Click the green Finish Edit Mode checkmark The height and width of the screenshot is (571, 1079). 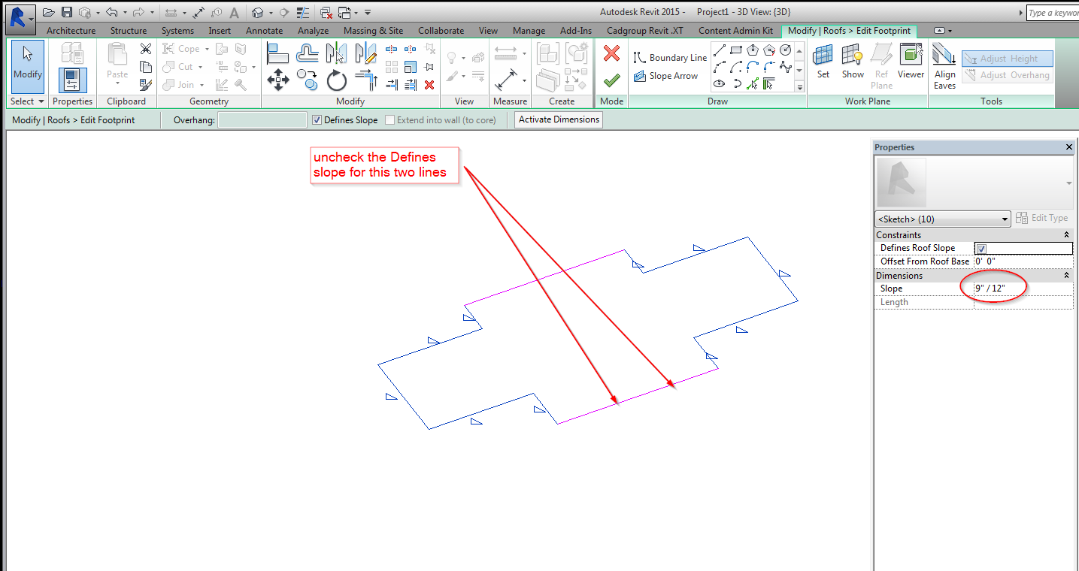tap(612, 79)
